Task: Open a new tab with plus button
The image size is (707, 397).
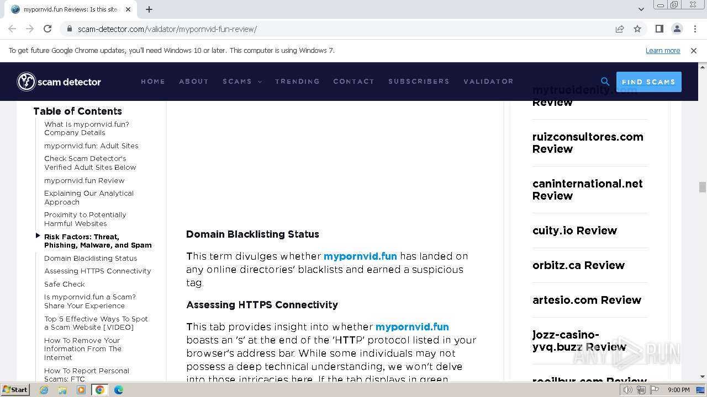Action: click(149, 9)
